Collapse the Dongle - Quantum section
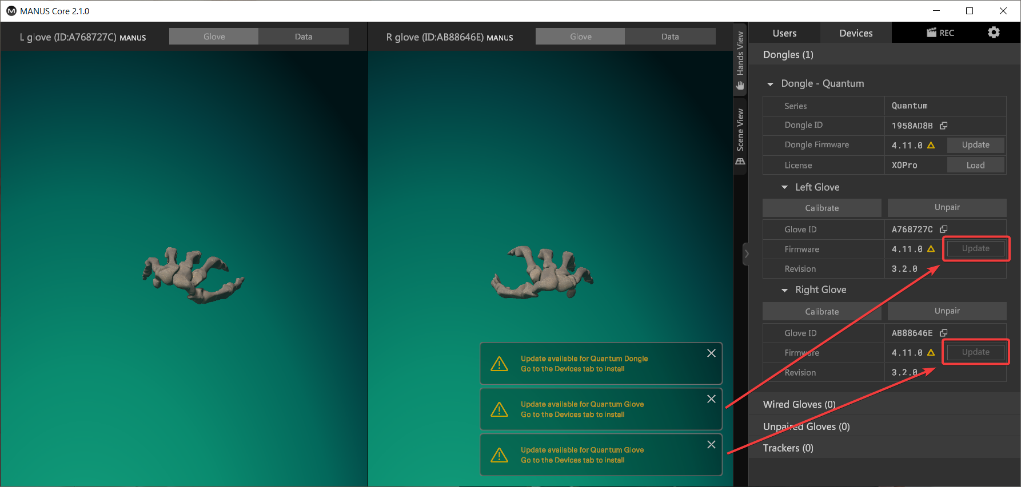Viewport: 1021px width, 487px height. (x=770, y=84)
